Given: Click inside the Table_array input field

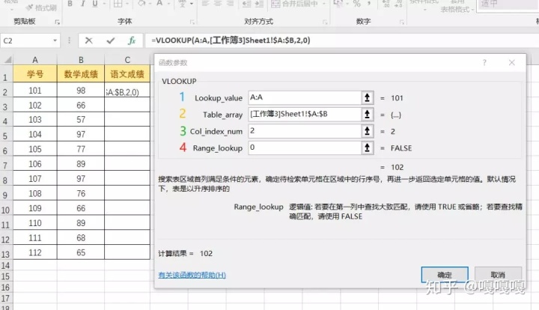Looking at the screenshot, I should pyautogui.click(x=305, y=114).
